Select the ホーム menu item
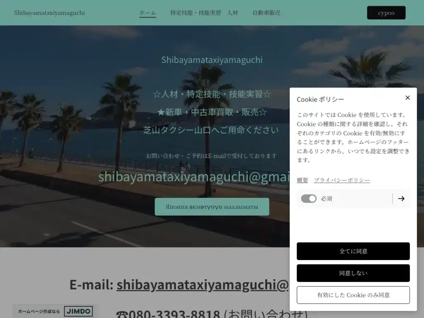Viewport: 424px width, 318px height. point(148,13)
